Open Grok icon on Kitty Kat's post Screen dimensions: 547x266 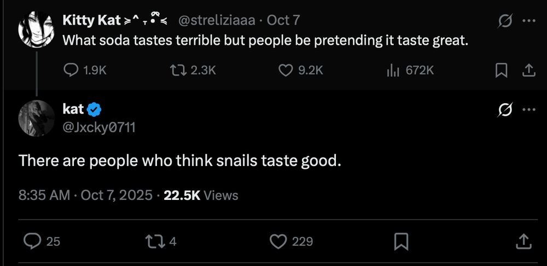tap(503, 21)
